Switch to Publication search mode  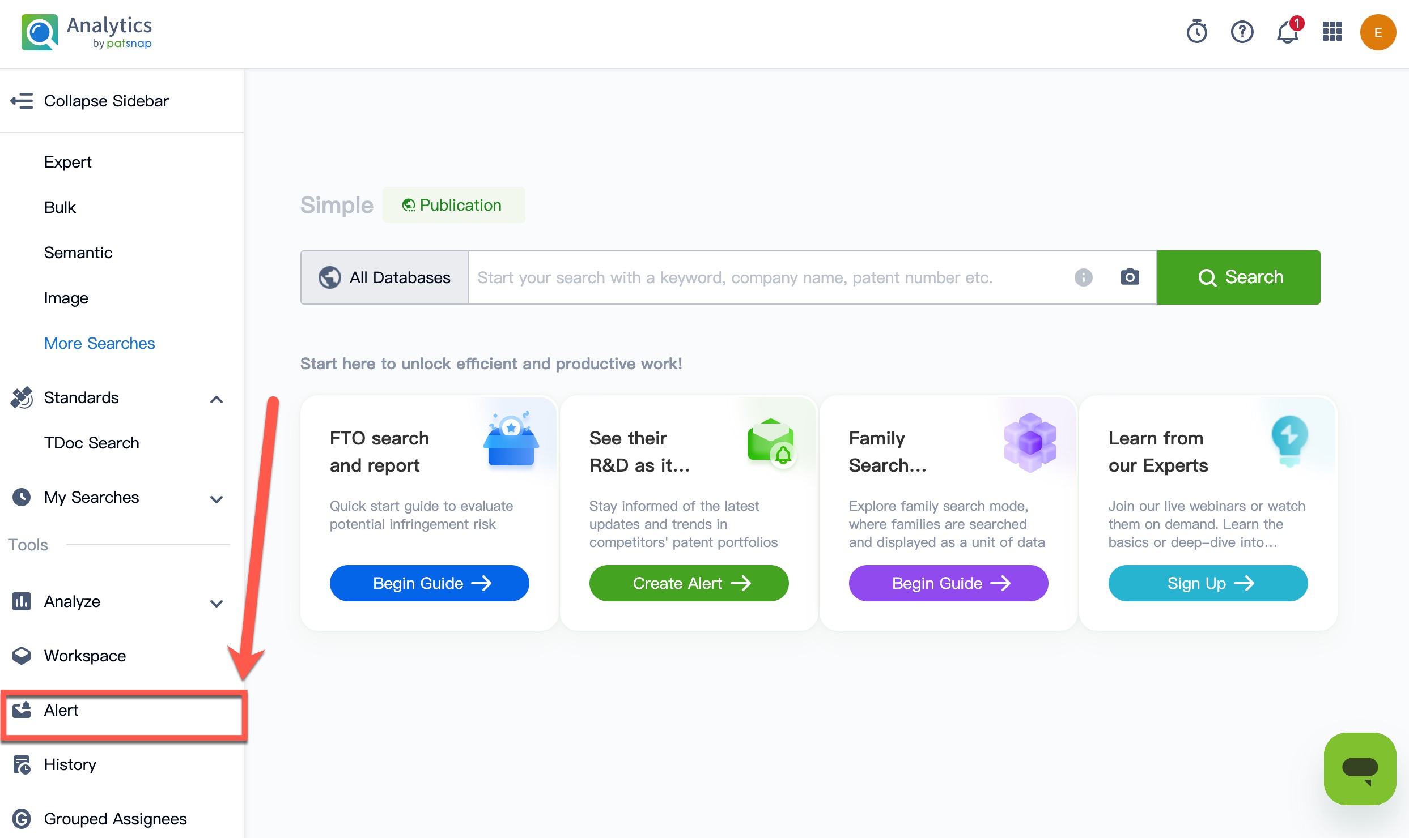tap(453, 205)
